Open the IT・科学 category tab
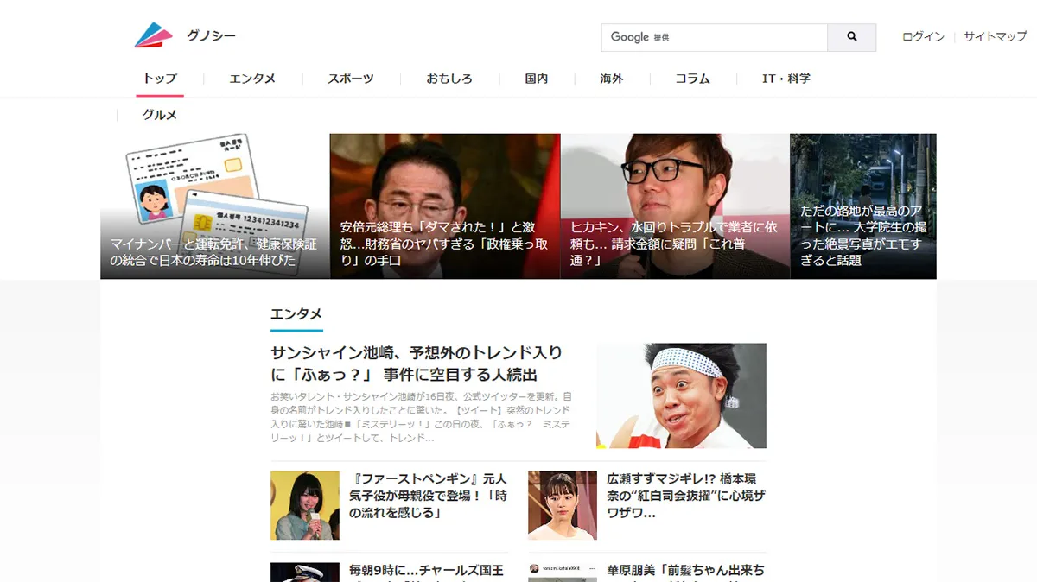 coord(785,79)
